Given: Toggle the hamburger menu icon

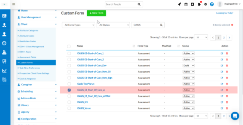Looking at the screenshot, I should point(14,4).
